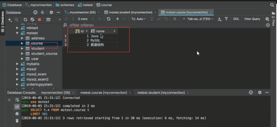Switch to mstest.student editor tab
This screenshot has width=277, height=127.
[130, 12]
